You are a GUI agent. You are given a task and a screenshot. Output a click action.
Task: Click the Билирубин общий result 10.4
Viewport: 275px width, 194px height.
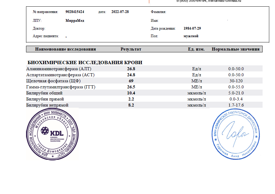pos(131,93)
